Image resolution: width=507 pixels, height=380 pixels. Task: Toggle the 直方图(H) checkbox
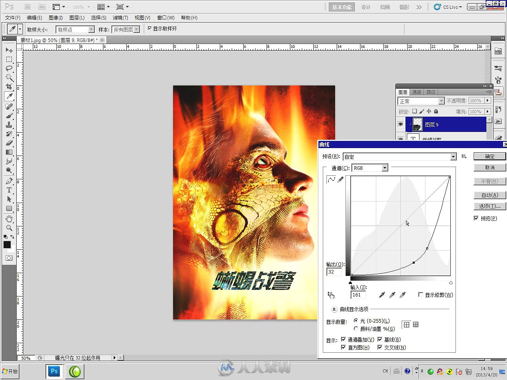(343, 347)
